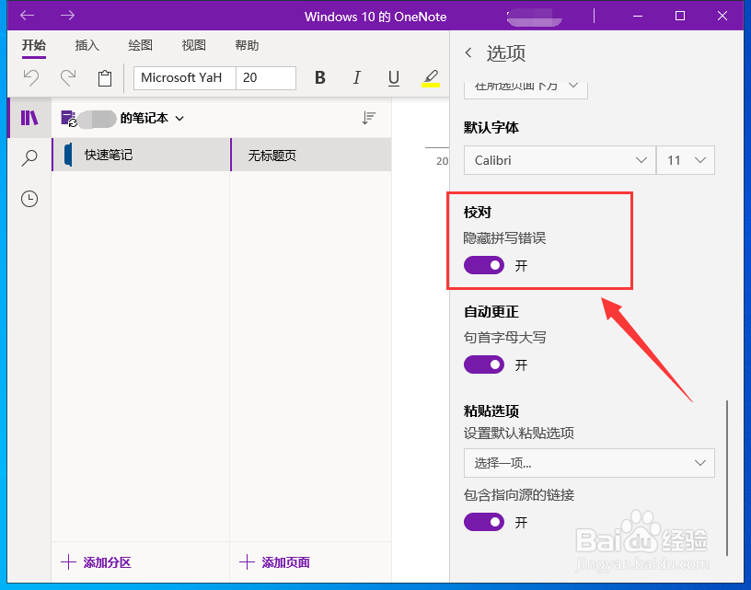
Task: Open the default font size 11 dropdown
Action: click(686, 160)
